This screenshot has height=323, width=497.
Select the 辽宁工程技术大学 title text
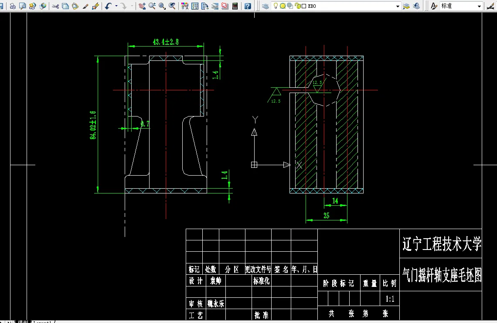pyautogui.click(x=442, y=244)
